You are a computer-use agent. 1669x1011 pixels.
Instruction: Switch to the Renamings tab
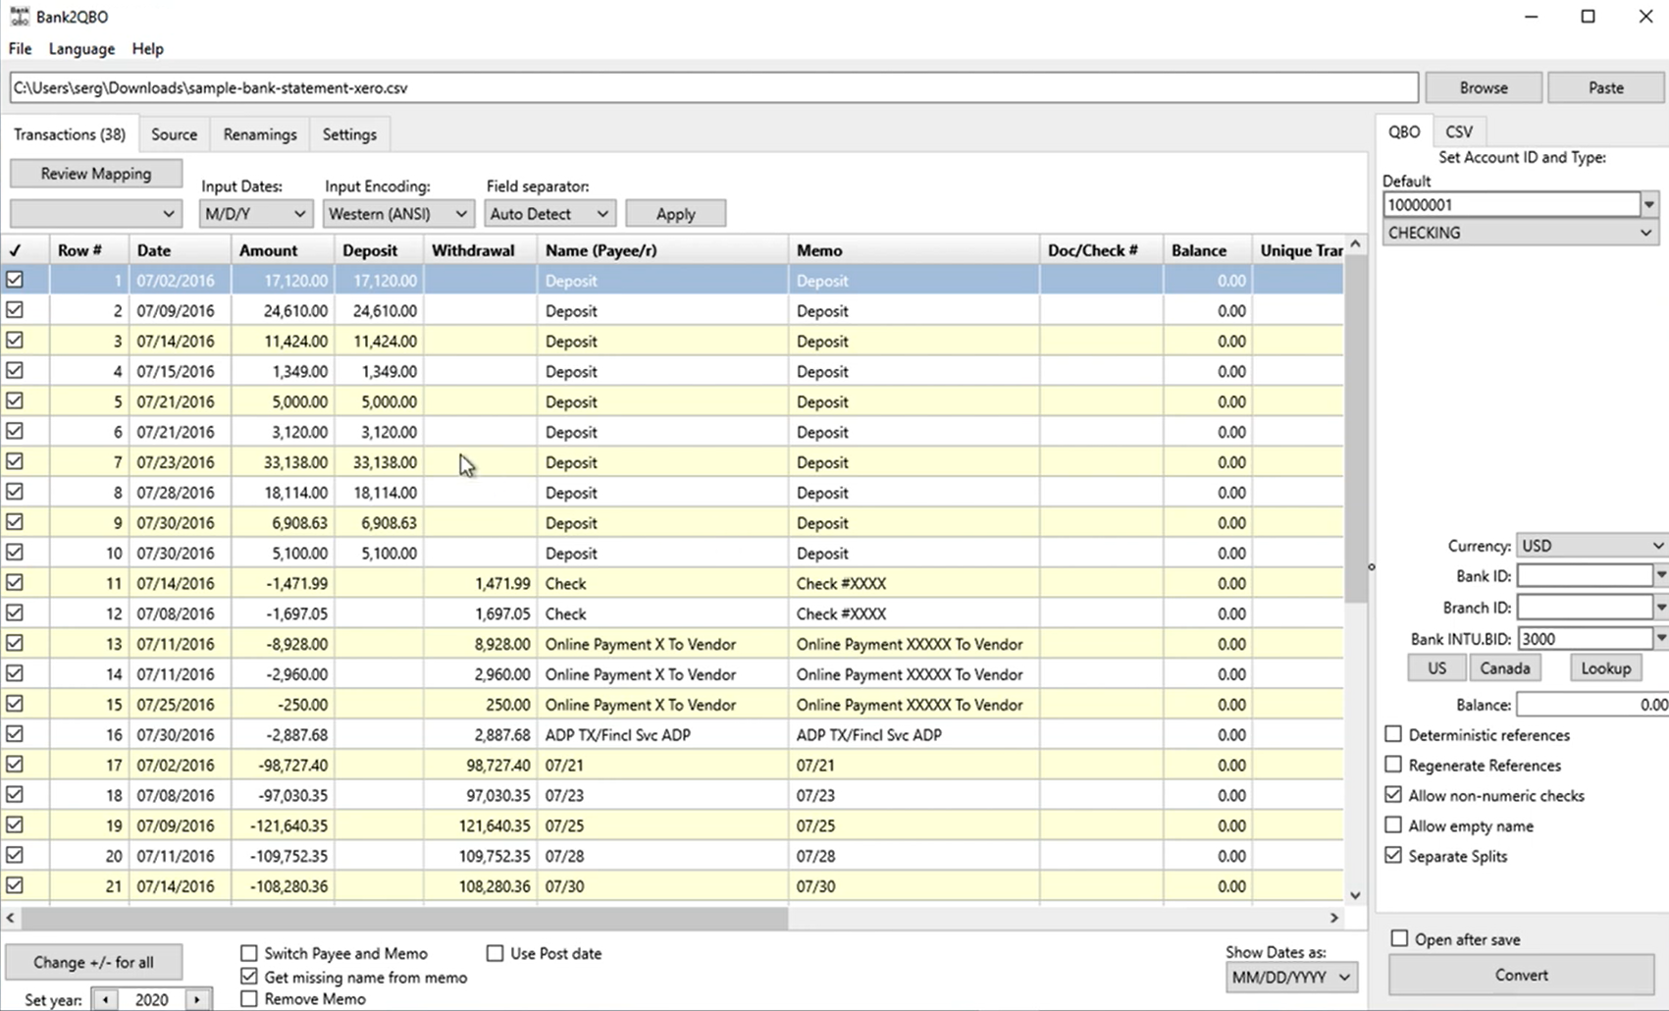260,134
